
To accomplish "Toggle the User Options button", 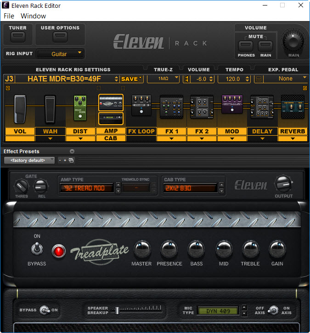I will [60, 37].
